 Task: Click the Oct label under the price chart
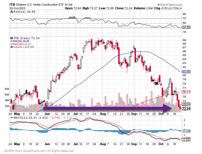161,114
